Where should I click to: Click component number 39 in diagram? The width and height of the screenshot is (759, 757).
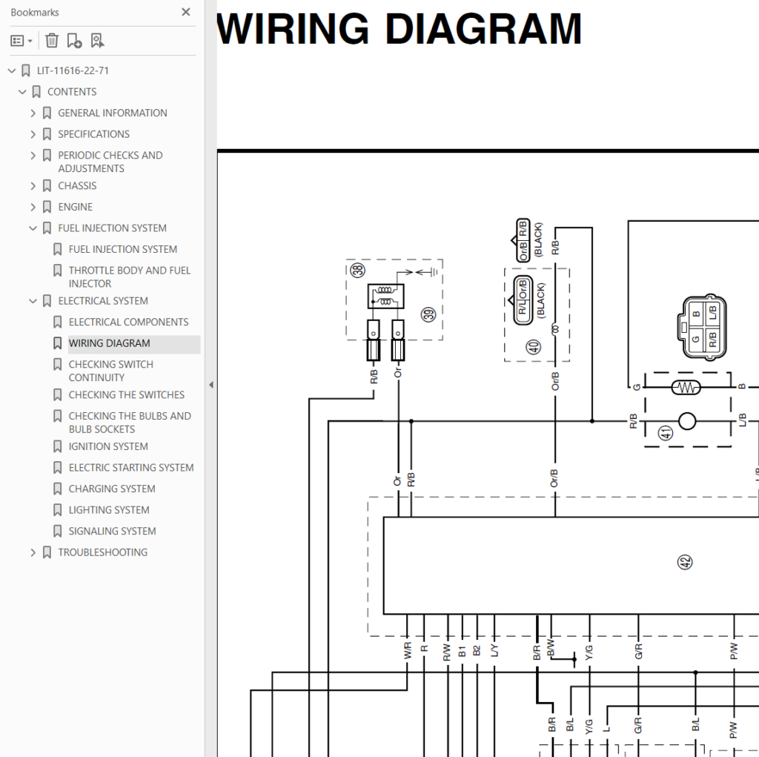click(429, 315)
